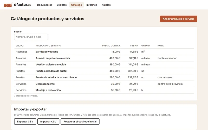Screen dimensions: 208x130
Task: Click the 239,67 € sin IVA value
Action: click(133, 77)
